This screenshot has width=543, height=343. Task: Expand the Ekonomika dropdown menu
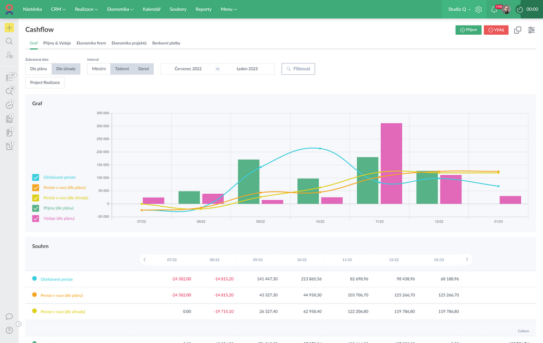coord(121,9)
